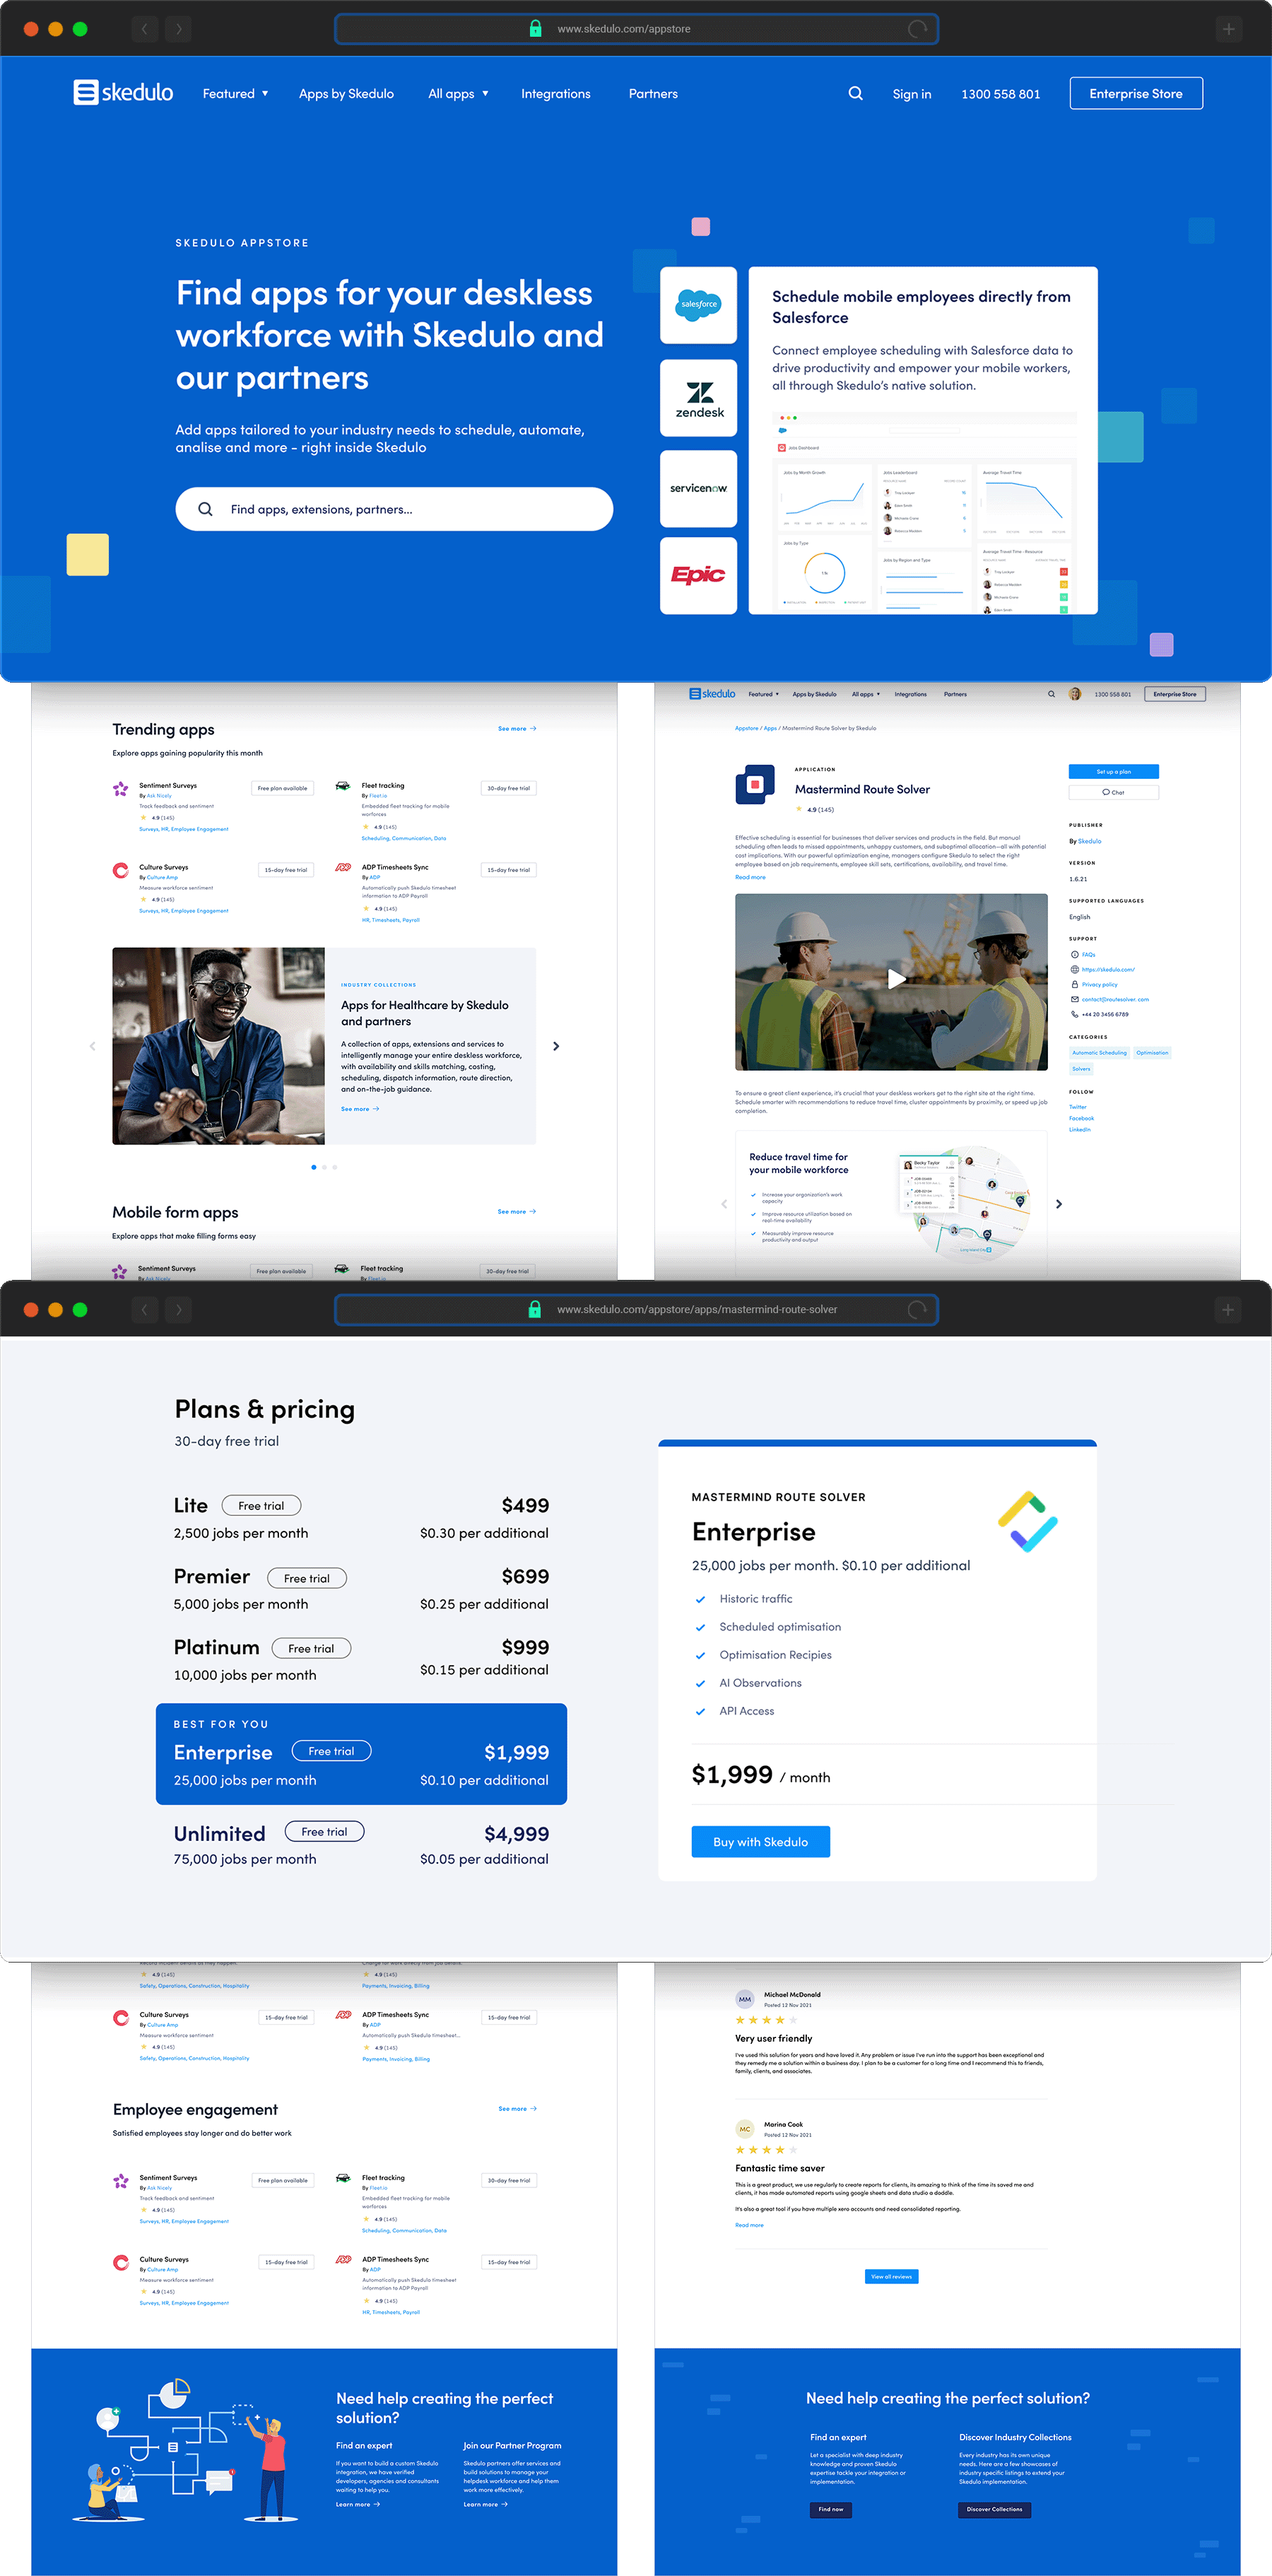Expand Read more under the Route Solver description
Viewport: 1272px width, 2576px height.
click(750, 877)
